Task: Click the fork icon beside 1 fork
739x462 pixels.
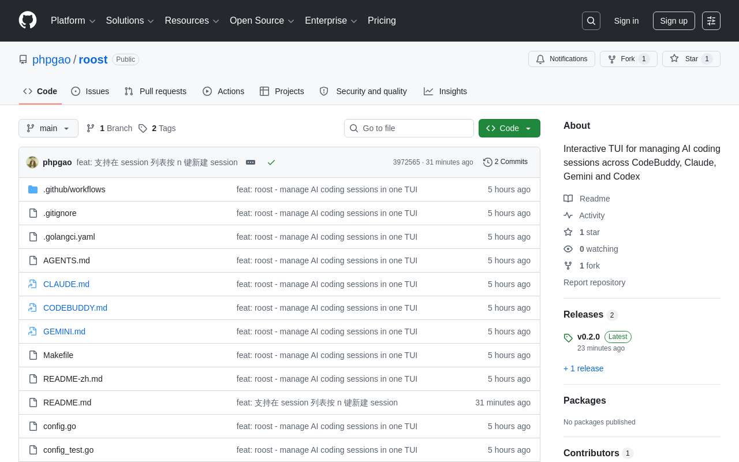Action: pos(568,266)
